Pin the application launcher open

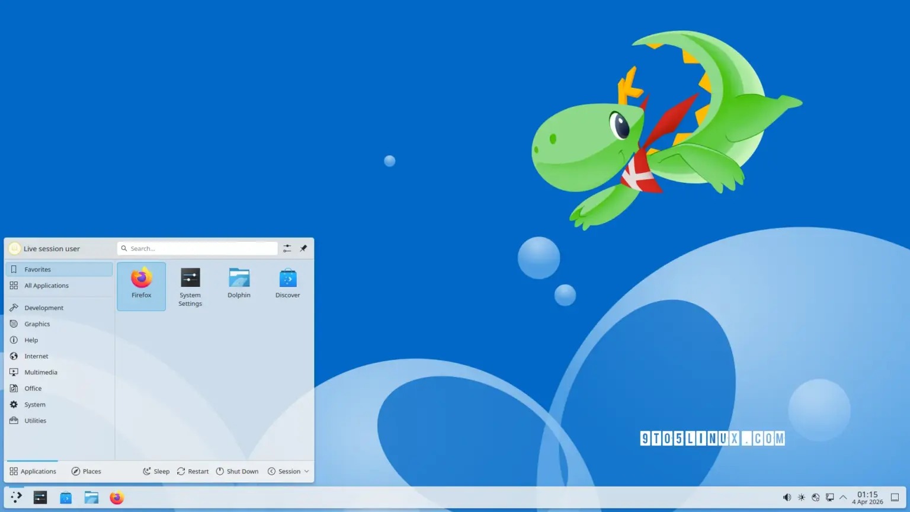303,248
